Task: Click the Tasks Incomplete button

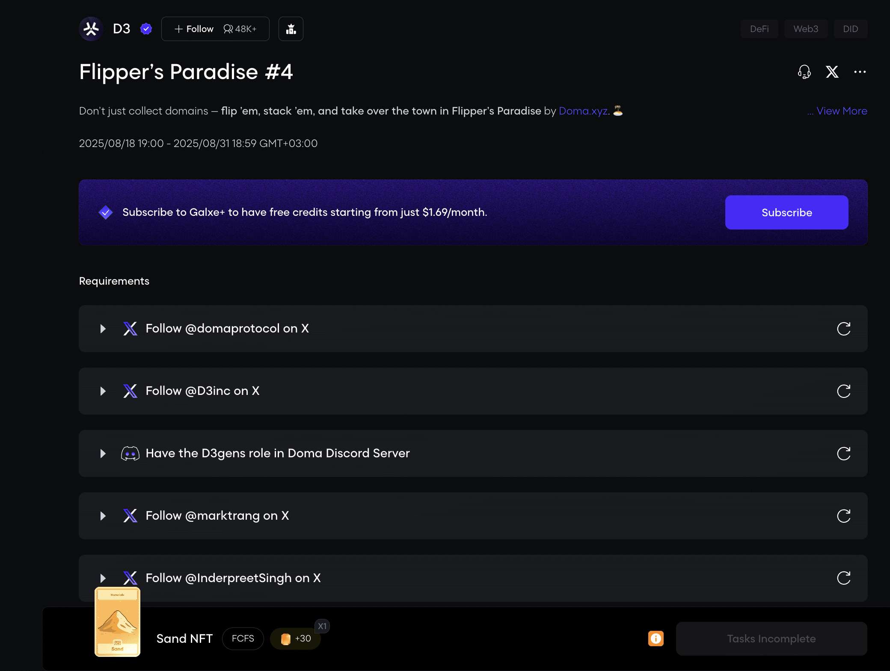Action: [771, 639]
